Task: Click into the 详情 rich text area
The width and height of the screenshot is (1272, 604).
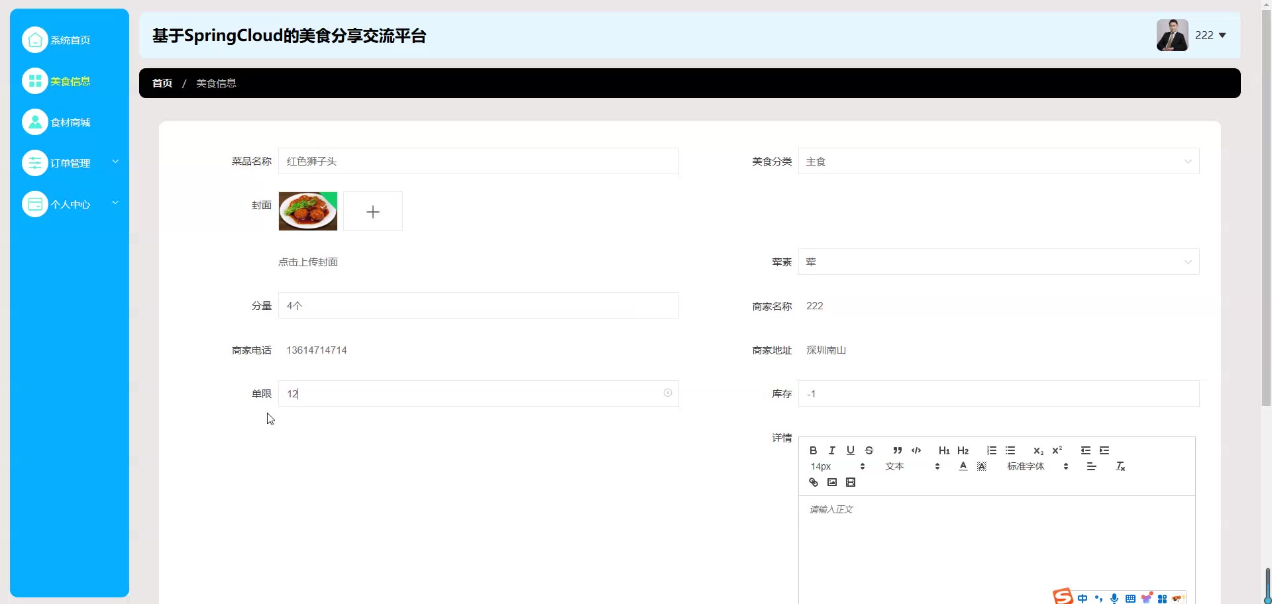Action: [997, 550]
